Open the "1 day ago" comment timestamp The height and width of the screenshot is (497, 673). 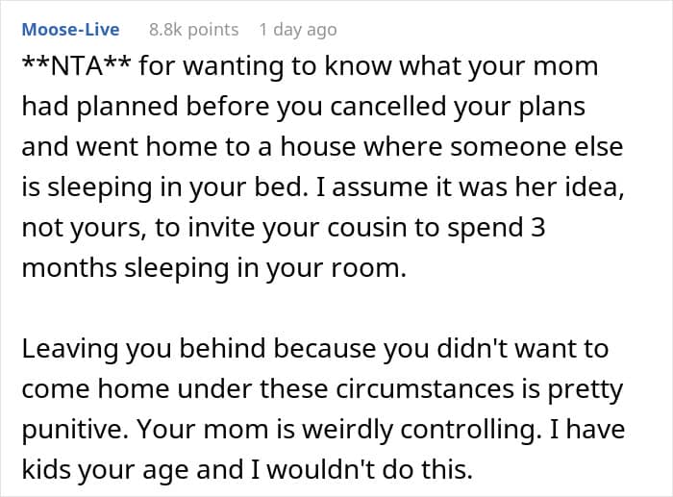pyautogui.click(x=298, y=30)
